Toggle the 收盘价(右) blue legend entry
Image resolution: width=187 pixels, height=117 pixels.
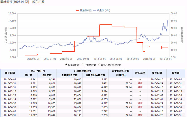point(102,10)
